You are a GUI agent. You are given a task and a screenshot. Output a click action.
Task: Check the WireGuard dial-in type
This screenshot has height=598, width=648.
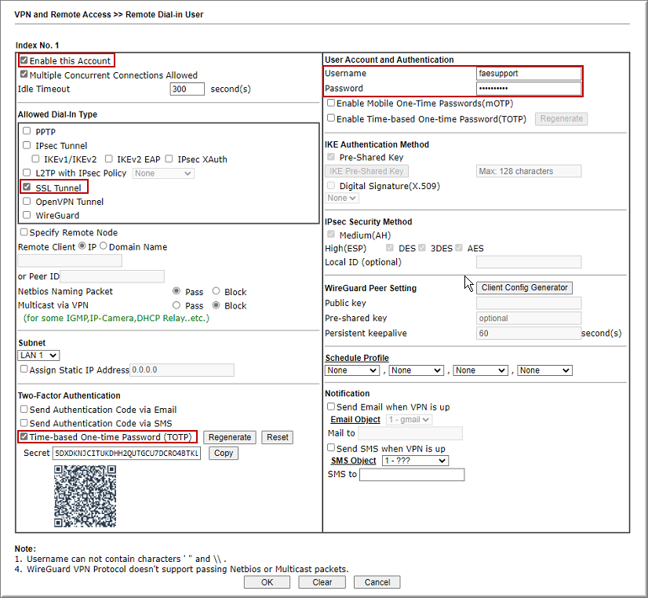[27, 215]
